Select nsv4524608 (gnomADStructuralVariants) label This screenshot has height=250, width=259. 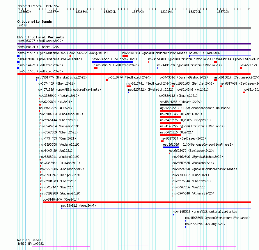coord(205,169)
